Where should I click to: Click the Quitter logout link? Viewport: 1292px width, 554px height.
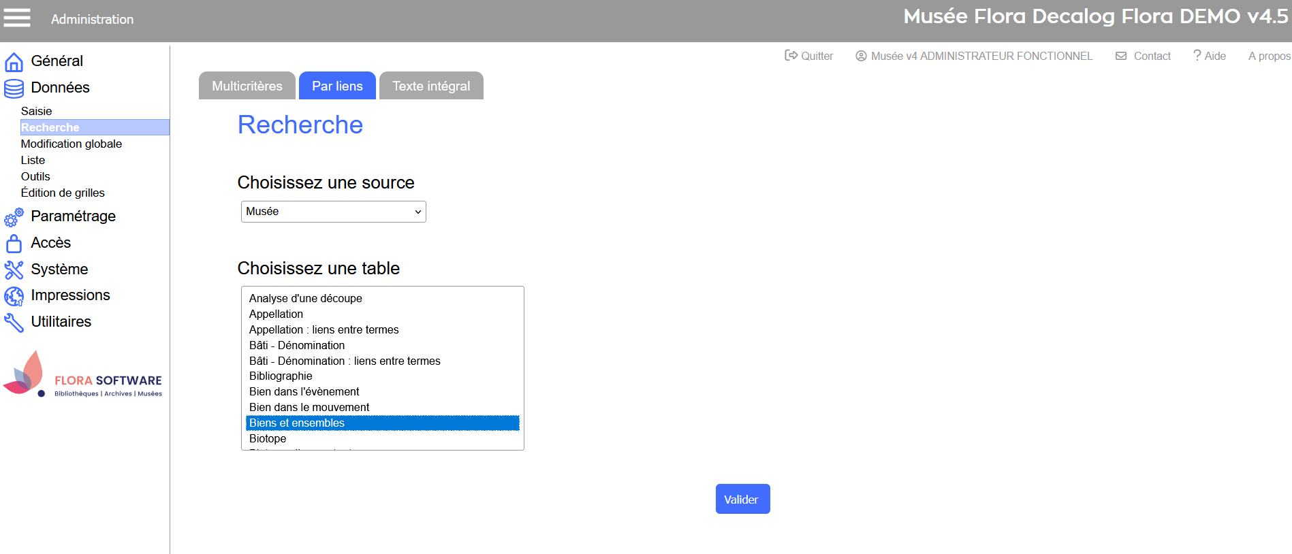click(809, 56)
